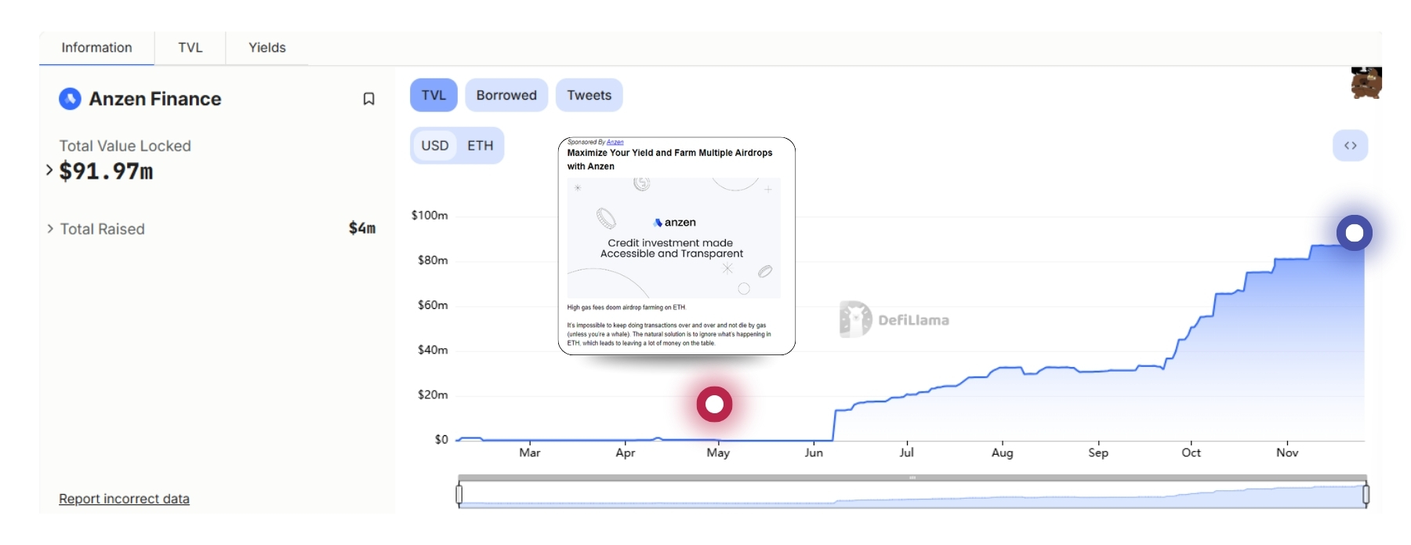Click the Anzen Finance logo icon
1411x545 pixels.
click(70, 99)
